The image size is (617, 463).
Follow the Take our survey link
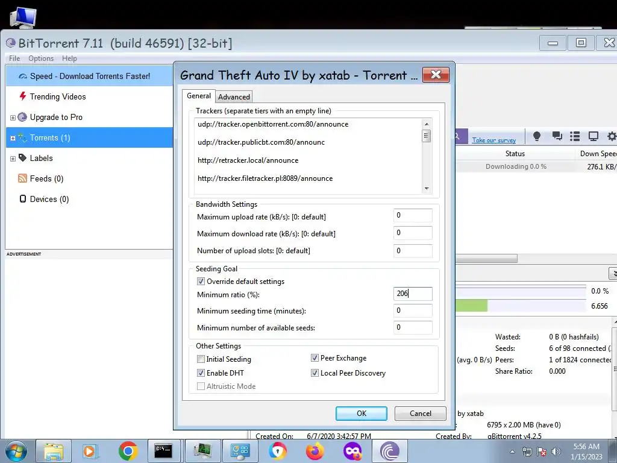click(x=494, y=140)
